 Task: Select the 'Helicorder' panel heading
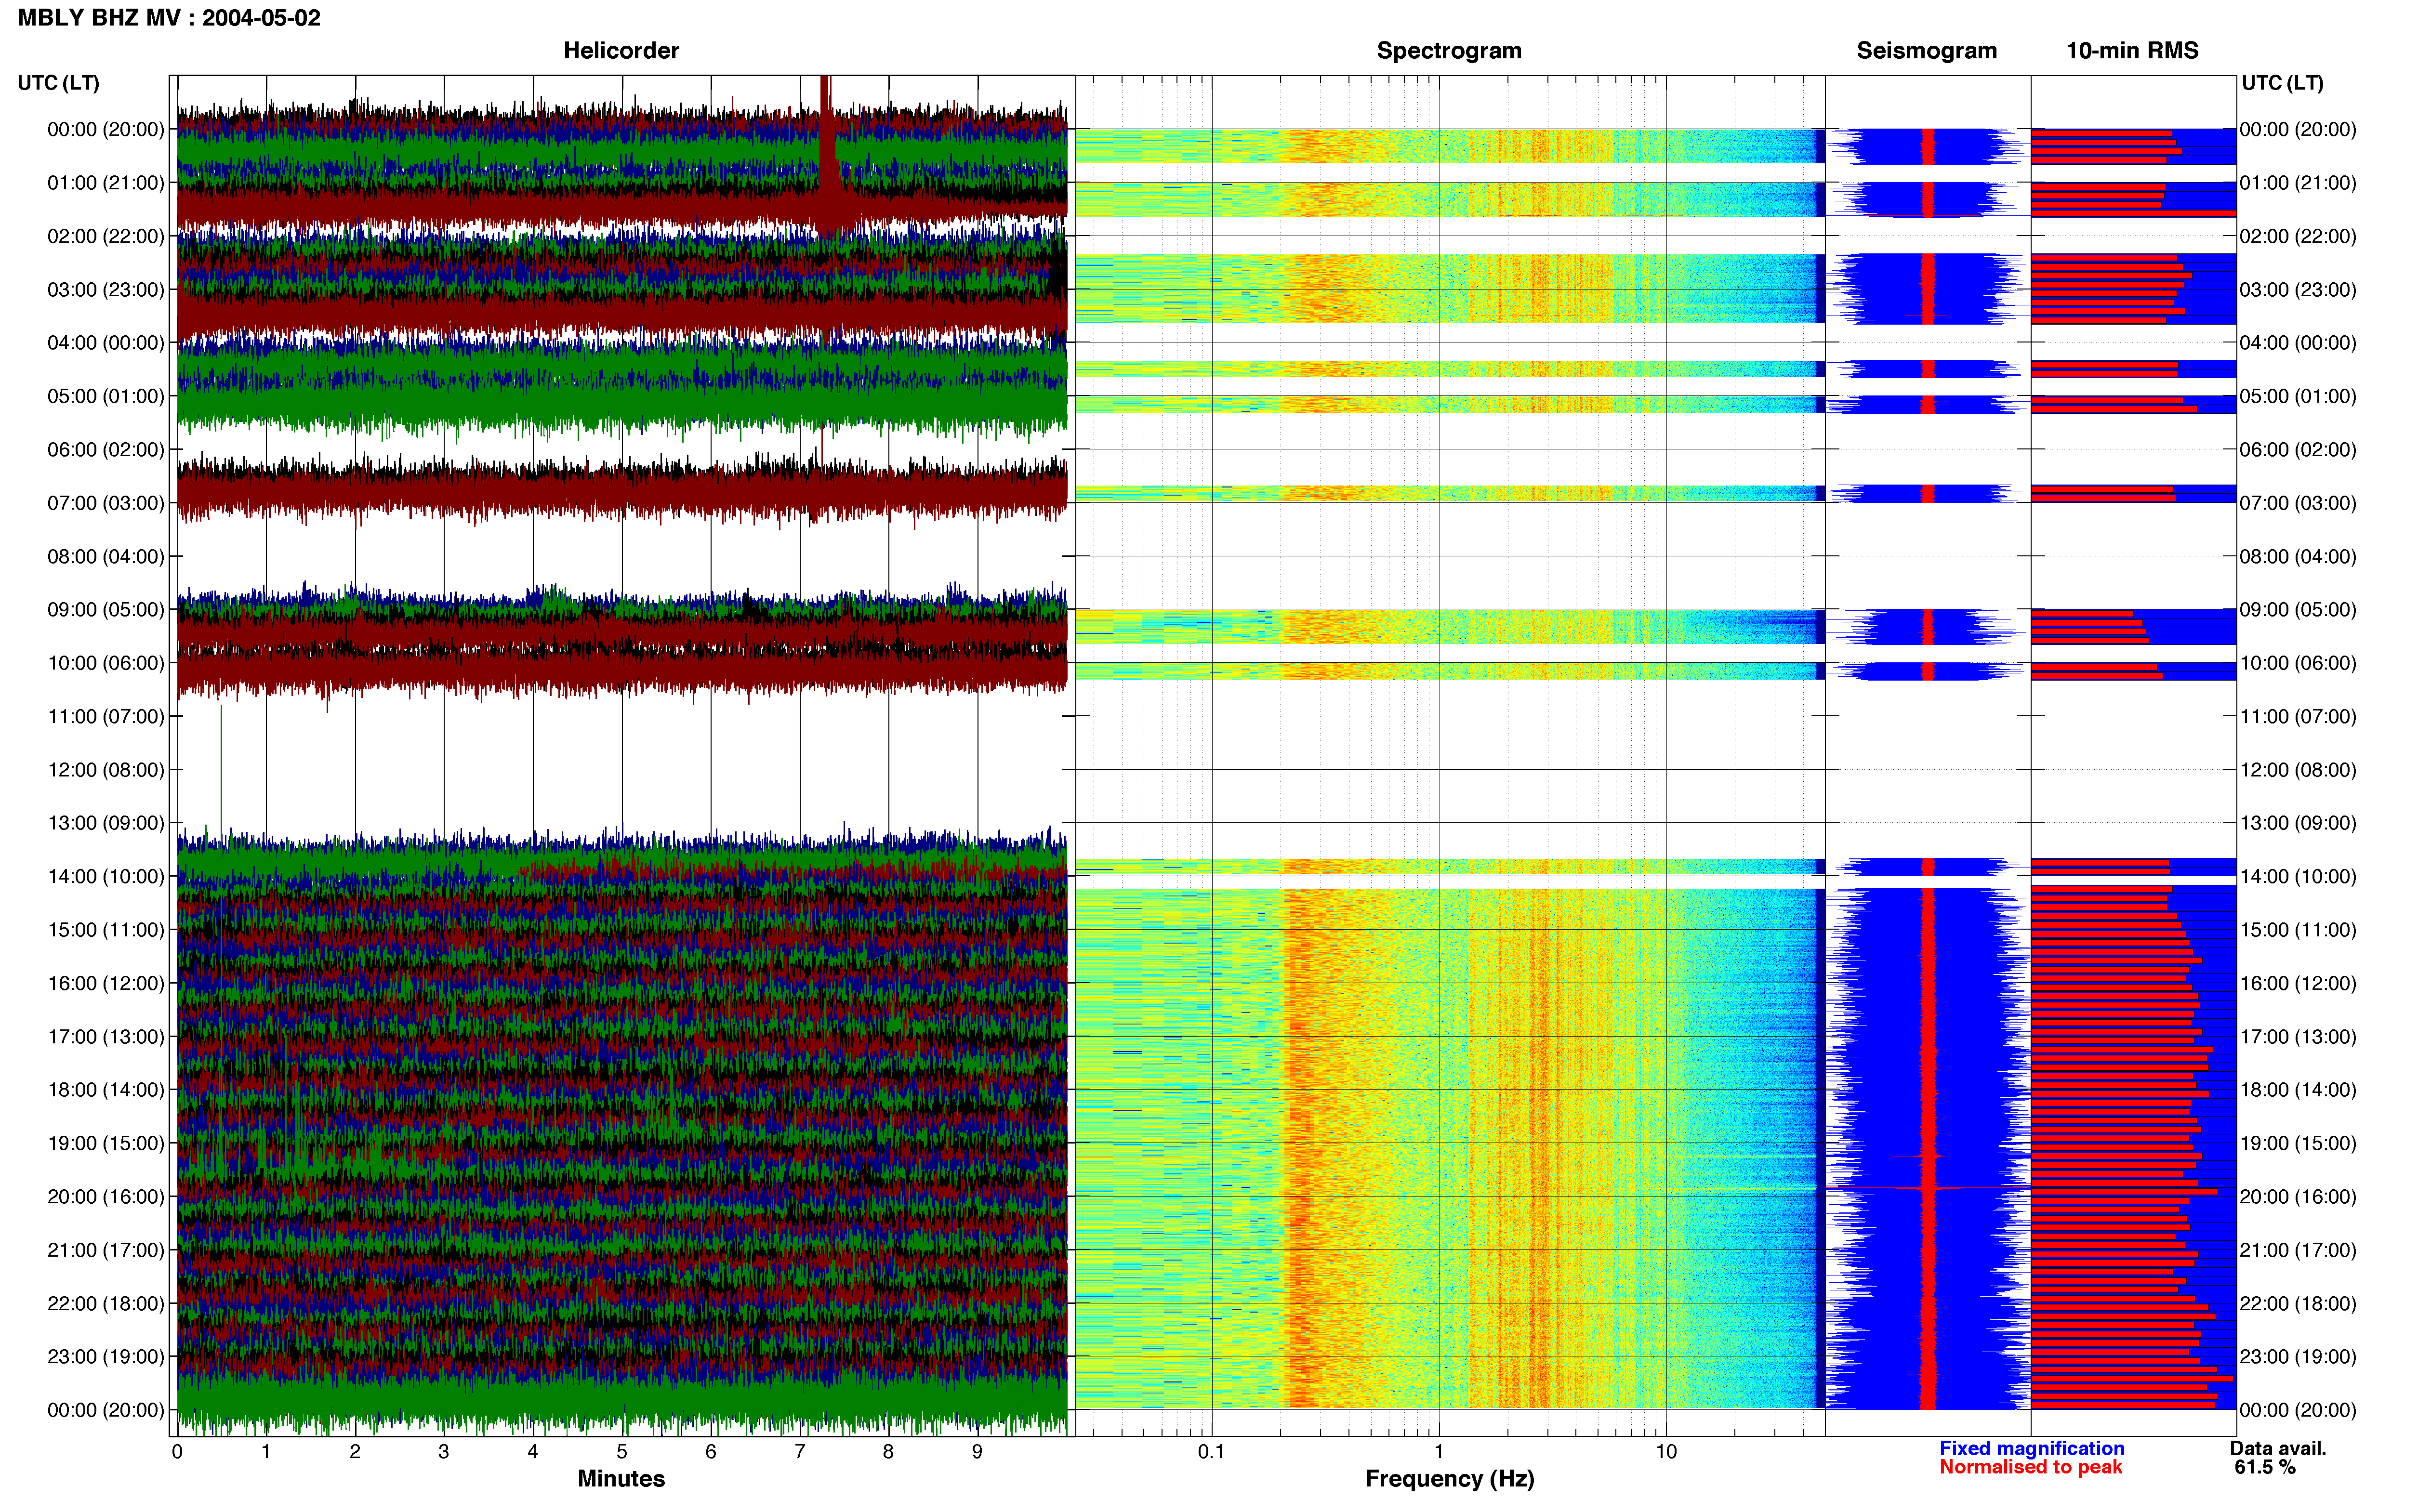pos(621,51)
